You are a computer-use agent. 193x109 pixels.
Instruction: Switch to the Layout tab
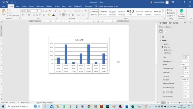(31, 6)
